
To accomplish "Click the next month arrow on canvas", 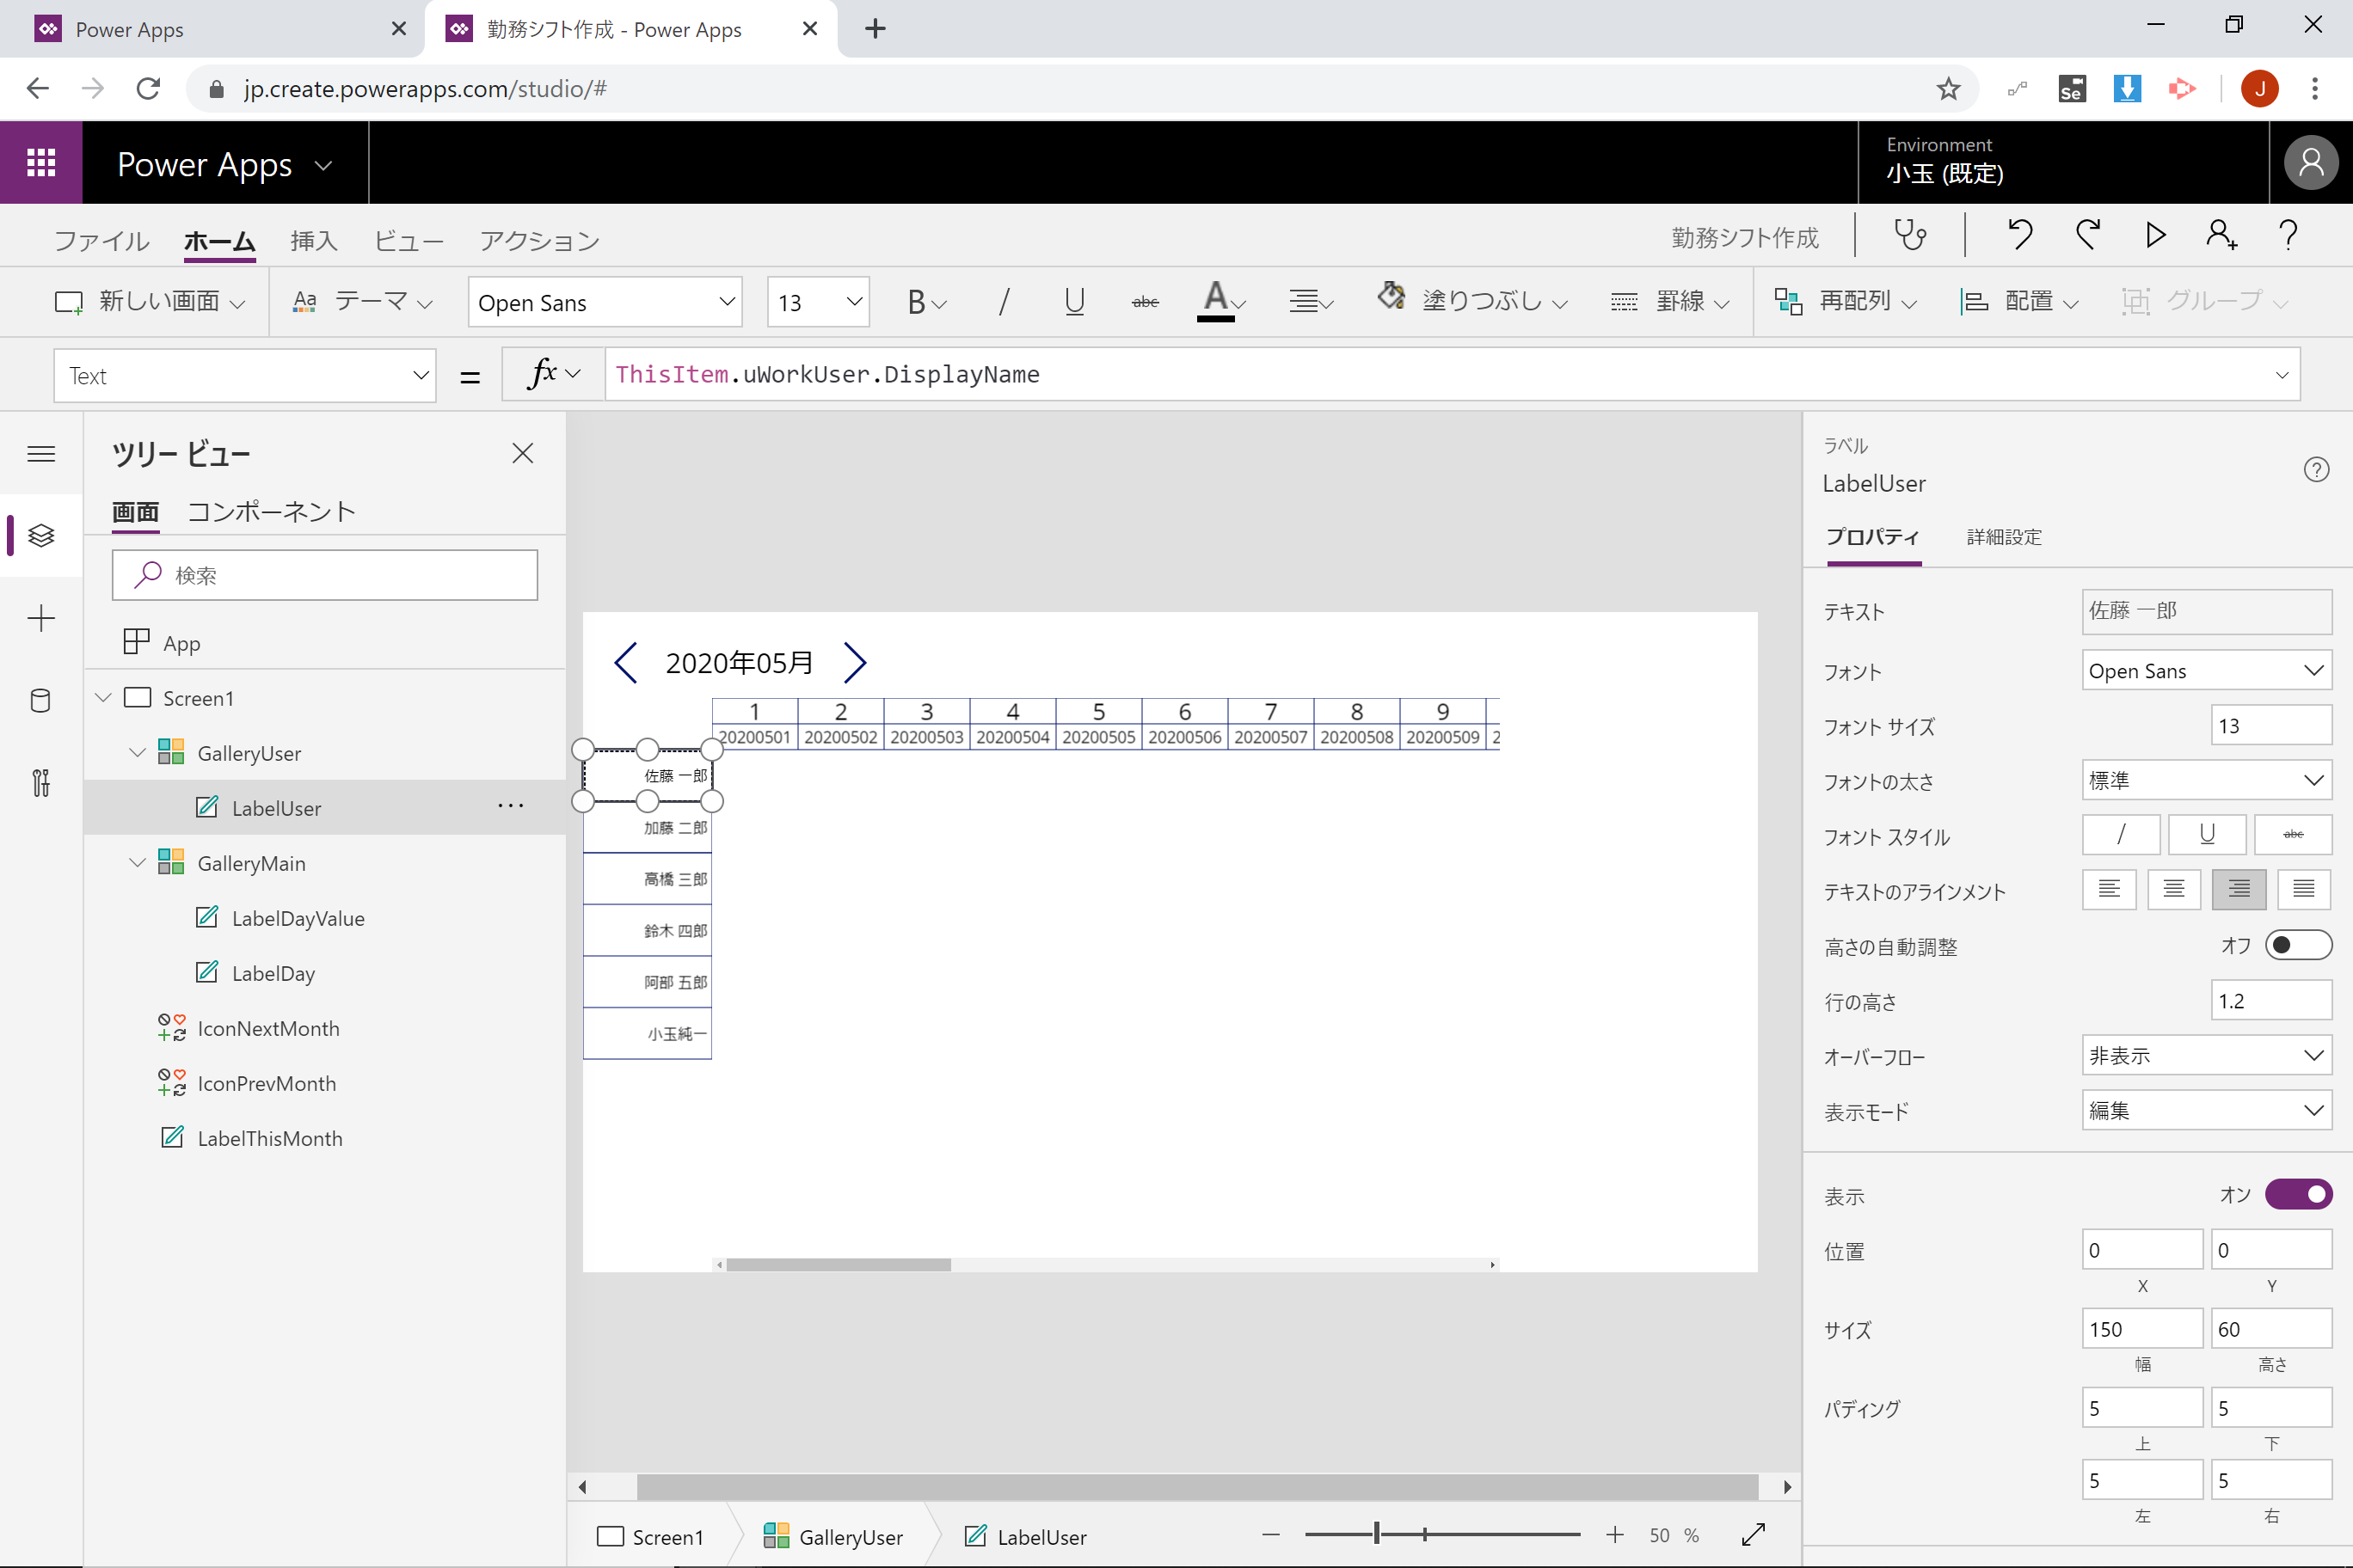I will click(x=854, y=663).
